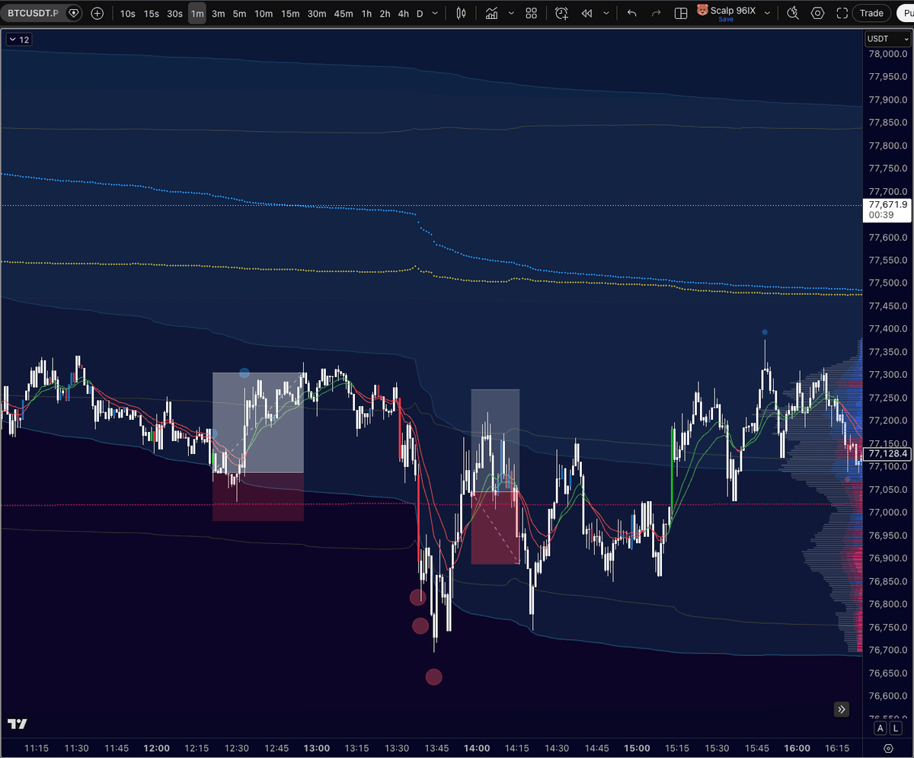Click the 76,700.0 price axis label
The width and height of the screenshot is (914, 758).
pyautogui.click(x=887, y=650)
